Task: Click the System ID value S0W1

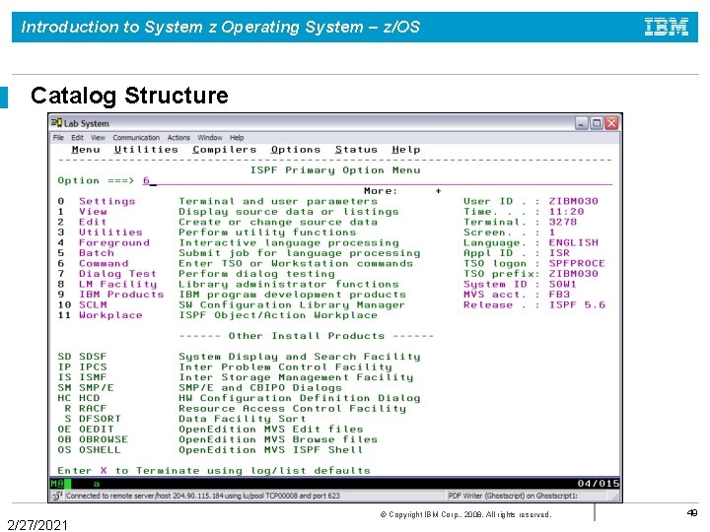Action: (563, 285)
